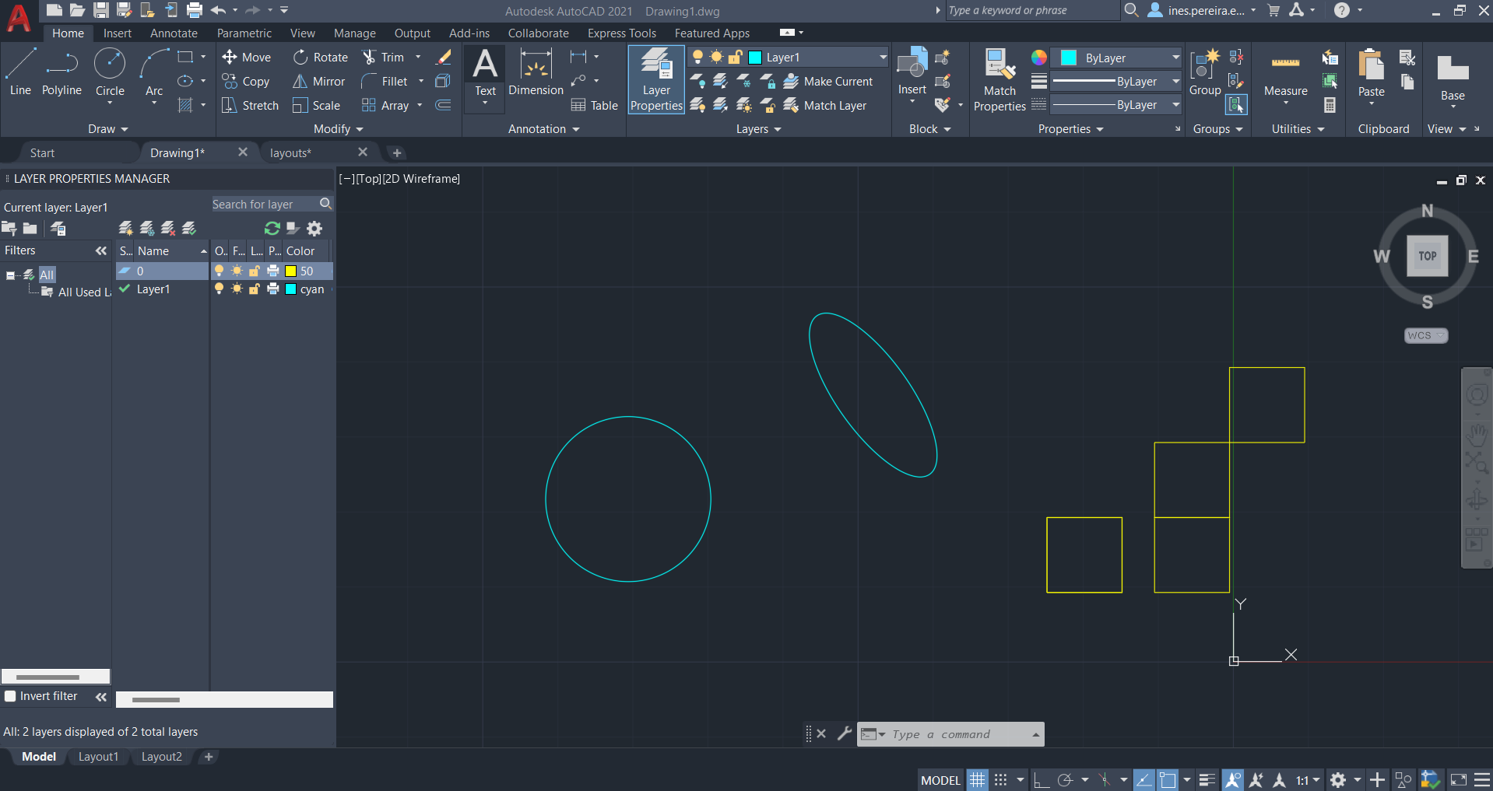Click the Array tool
1493x791 pixels.
(x=385, y=106)
